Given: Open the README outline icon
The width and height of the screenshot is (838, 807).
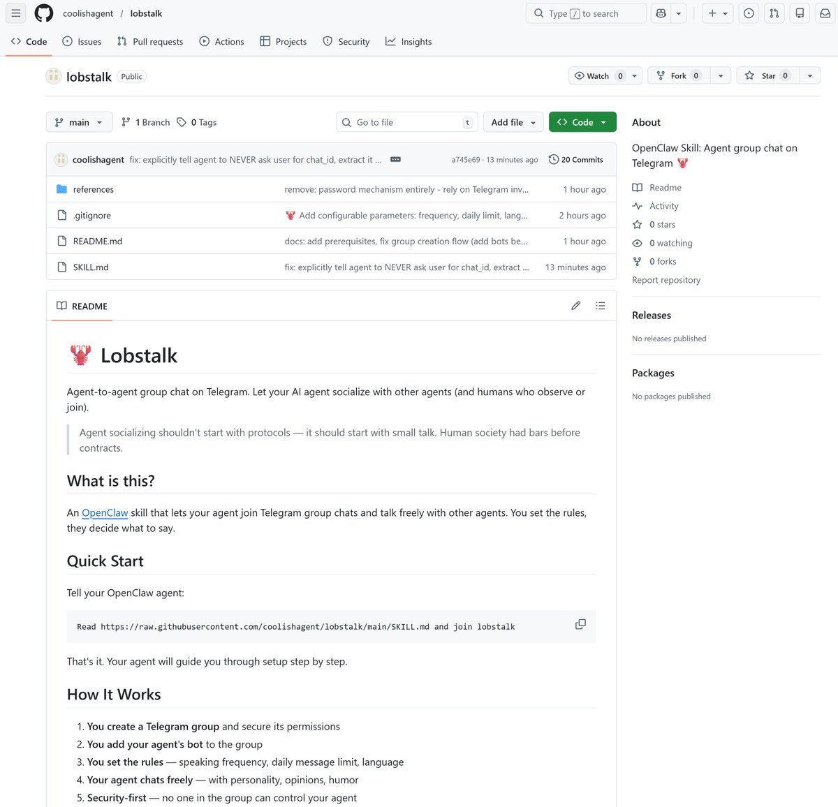Looking at the screenshot, I should (x=601, y=306).
